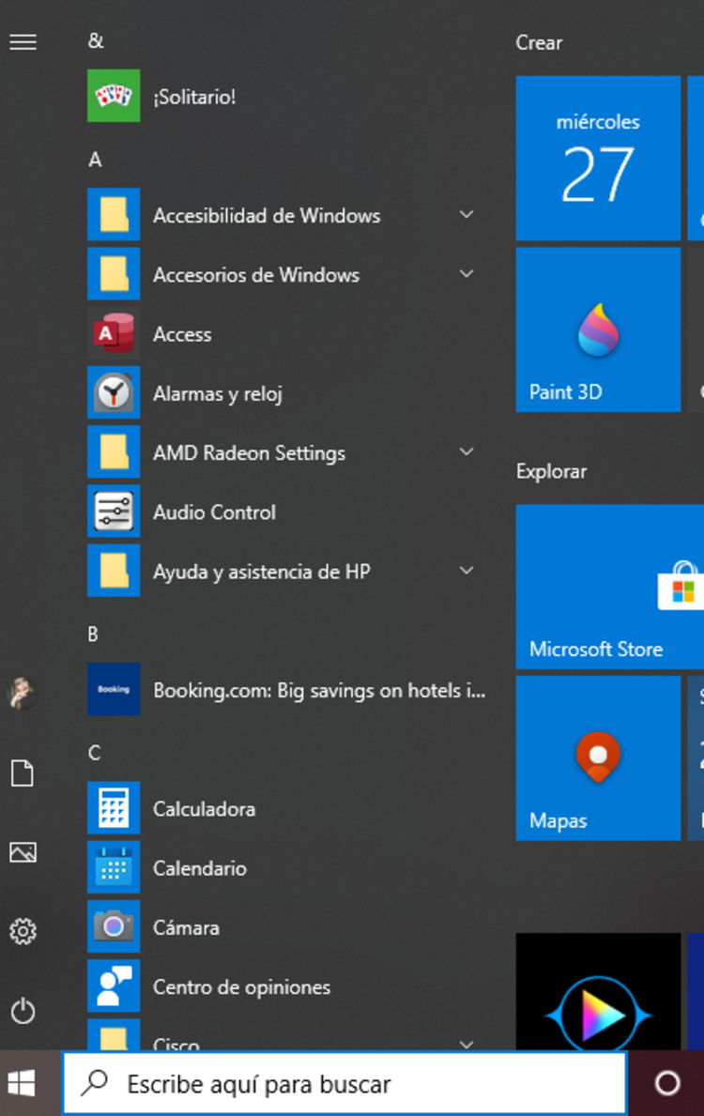Select the Calendario label
The width and height of the screenshot is (704, 1116).
[x=200, y=867]
